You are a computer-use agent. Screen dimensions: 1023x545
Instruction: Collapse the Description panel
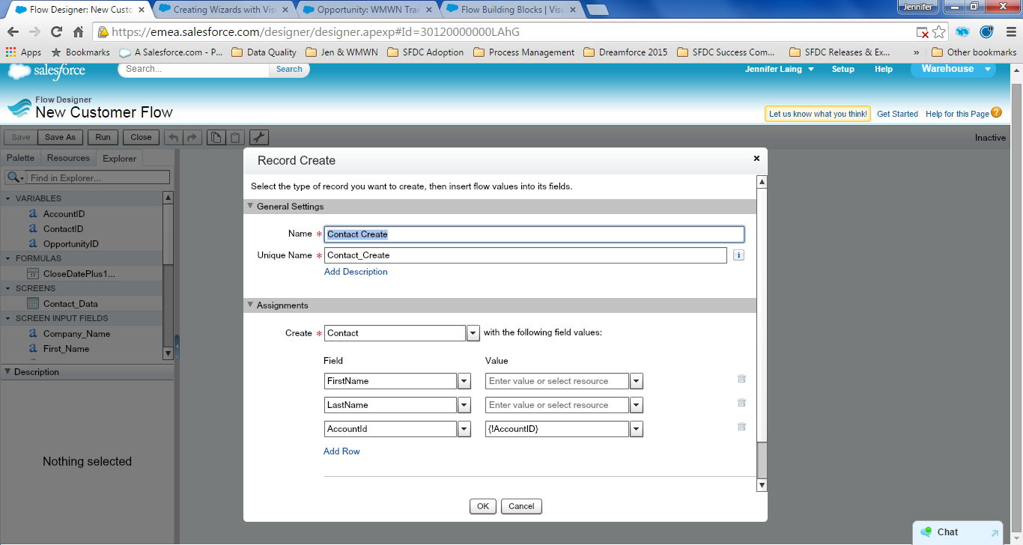7,371
